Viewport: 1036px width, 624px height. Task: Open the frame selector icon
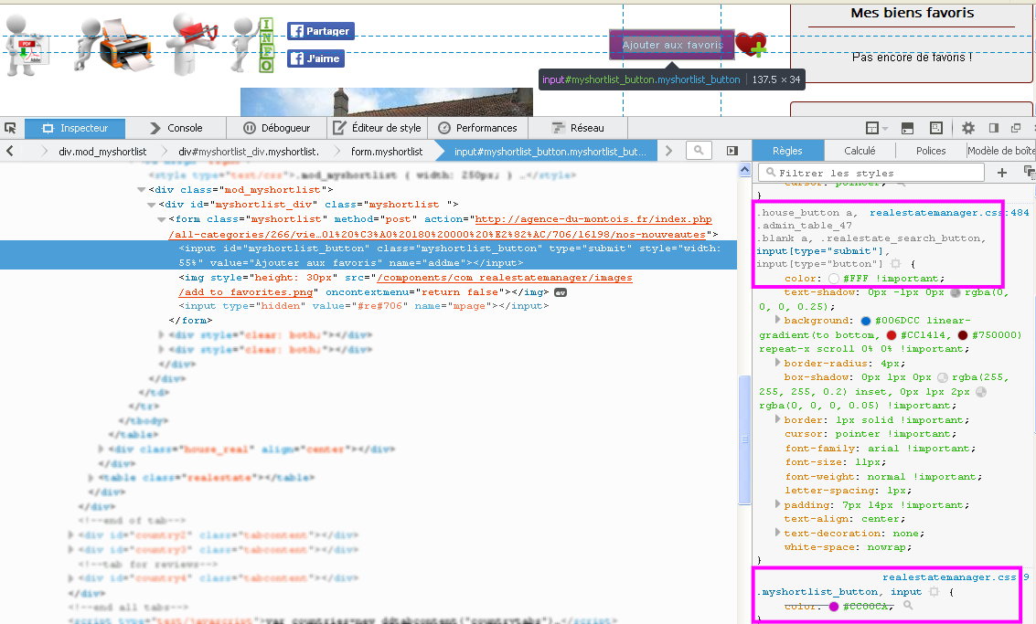point(872,128)
